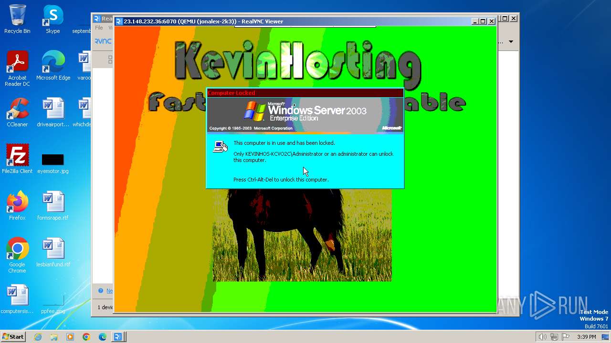Open the network tray icon

pos(554,337)
